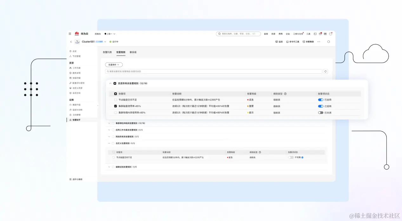Select the 告警规则 tab

tap(121, 52)
